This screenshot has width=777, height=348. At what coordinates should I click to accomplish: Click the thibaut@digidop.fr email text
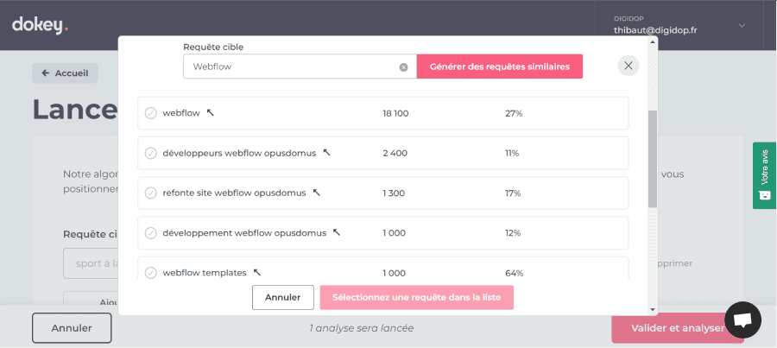click(x=655, y=30)
